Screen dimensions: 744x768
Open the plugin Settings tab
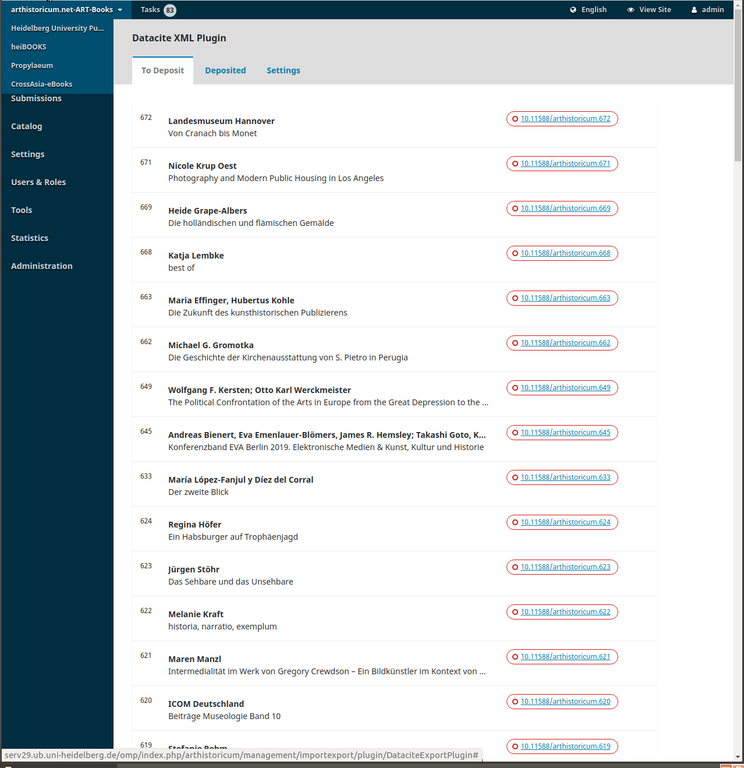pos(284,70)
